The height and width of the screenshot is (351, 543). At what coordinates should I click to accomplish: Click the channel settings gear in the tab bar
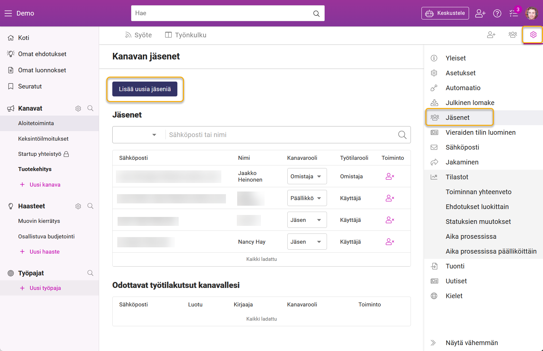(533, 35)
